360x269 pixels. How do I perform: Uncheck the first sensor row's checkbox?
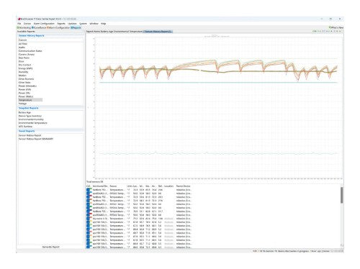(x=88, y=190)
